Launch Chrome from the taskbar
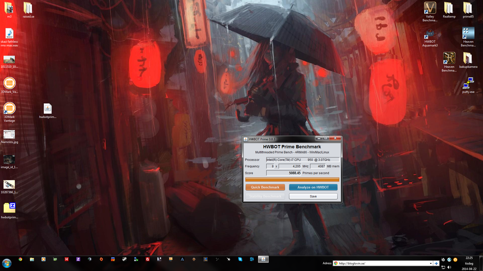The height and width of the screenshot is (271, 483). pyautogui.click(x=20, y=259)
